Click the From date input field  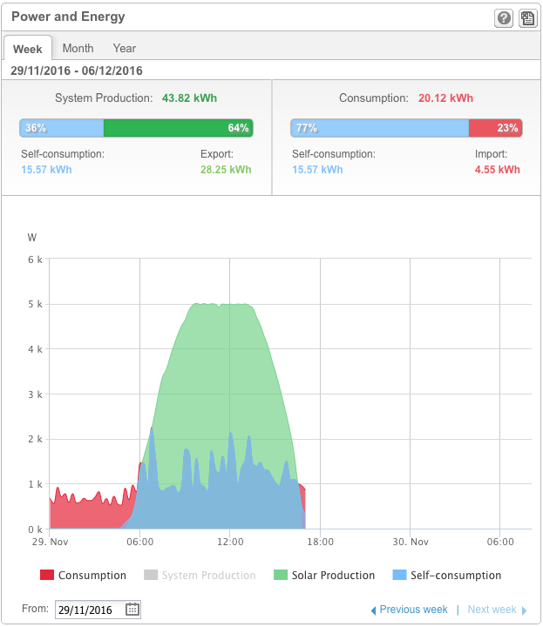pyautogui.click(x=89, y=610)
